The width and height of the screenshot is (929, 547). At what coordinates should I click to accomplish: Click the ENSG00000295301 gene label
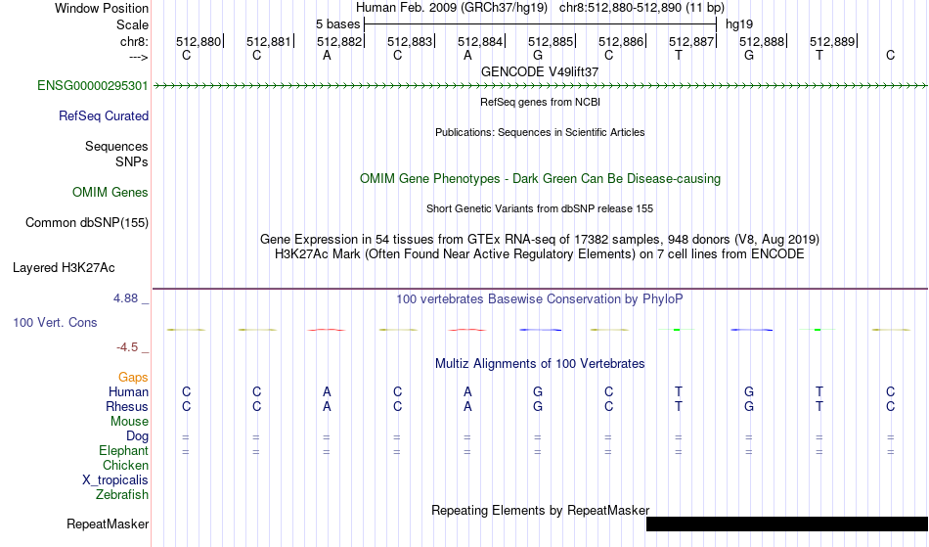[x=93, y=86]
